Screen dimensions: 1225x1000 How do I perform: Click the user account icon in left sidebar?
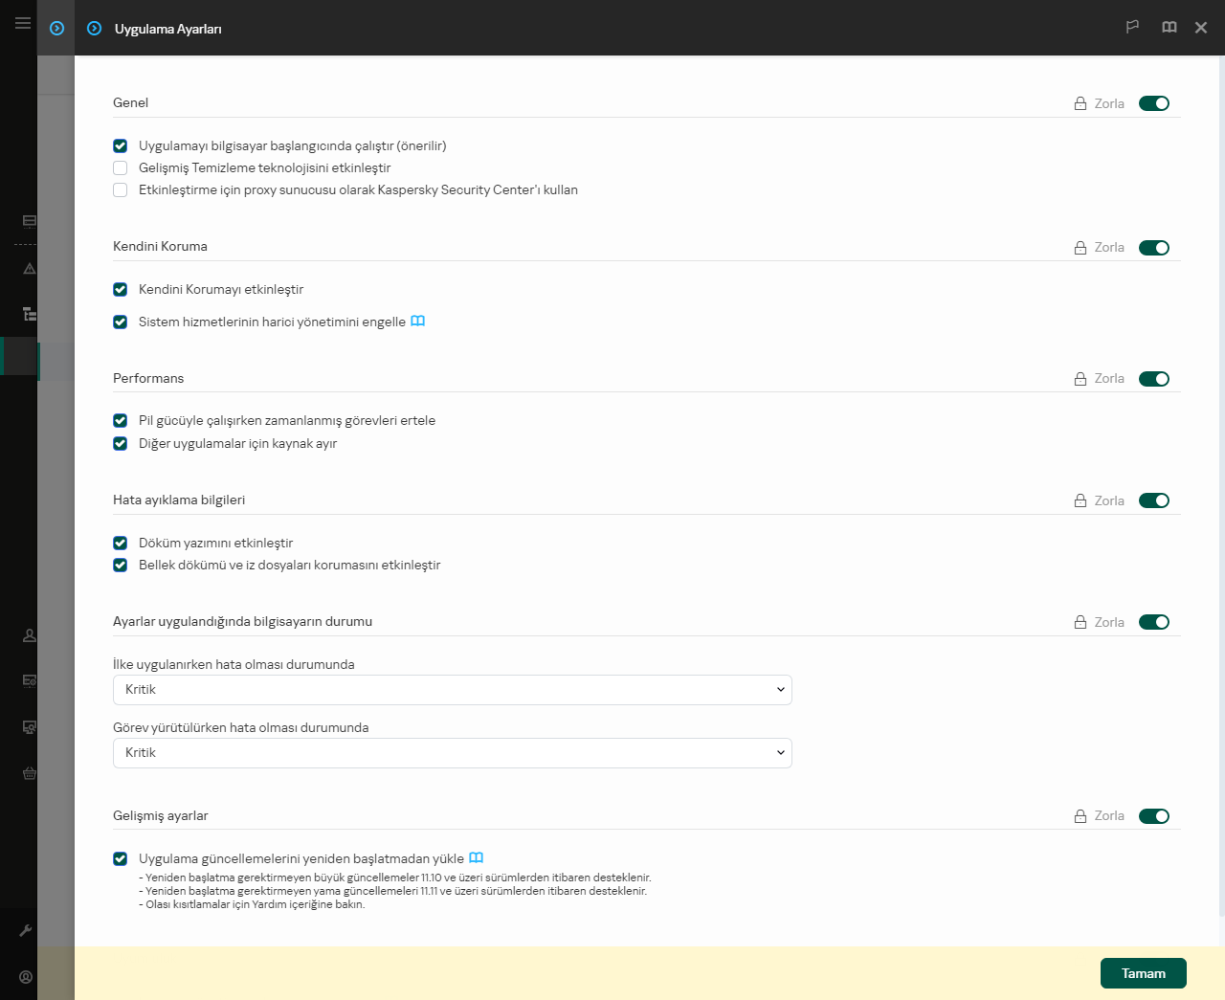click(x=26, y=977)
